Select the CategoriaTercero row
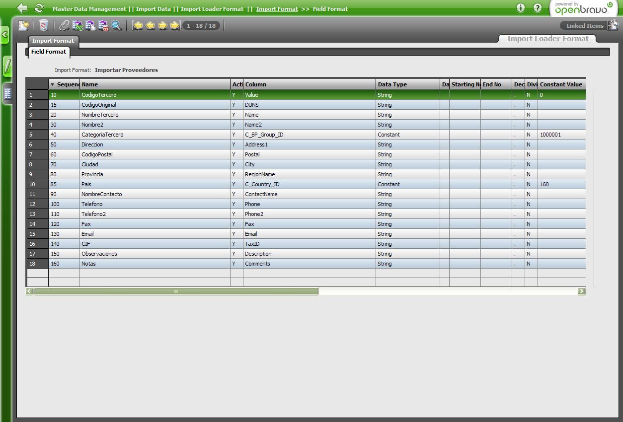623x422 pixels. click(306, 135)
